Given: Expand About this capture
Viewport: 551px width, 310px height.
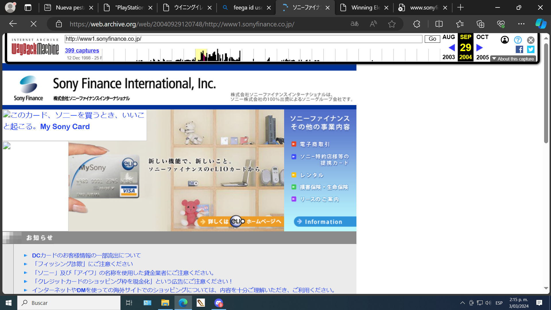Looking at the screenshot, I should 513,59.
